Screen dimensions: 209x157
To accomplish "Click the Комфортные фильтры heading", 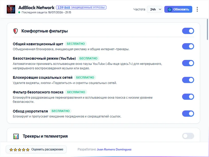I will (x=44, y=31).
